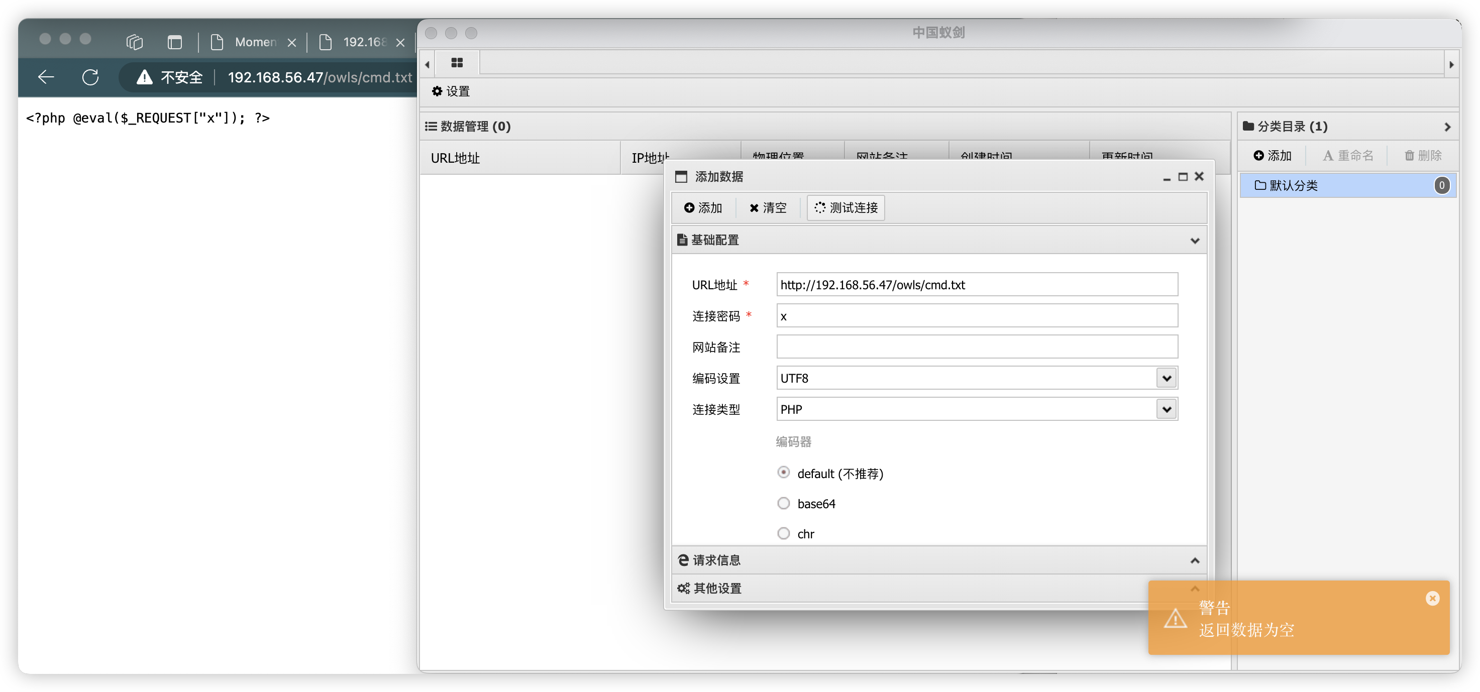Dismiss the 警告 warning notification

[x=1432, y=599]
